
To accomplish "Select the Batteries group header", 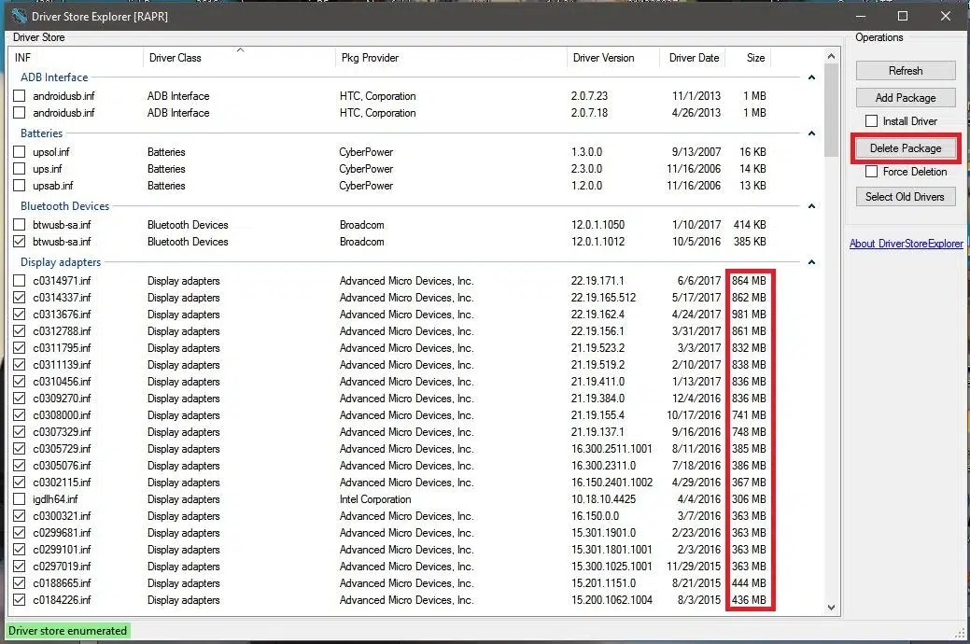I will (41, 133).
